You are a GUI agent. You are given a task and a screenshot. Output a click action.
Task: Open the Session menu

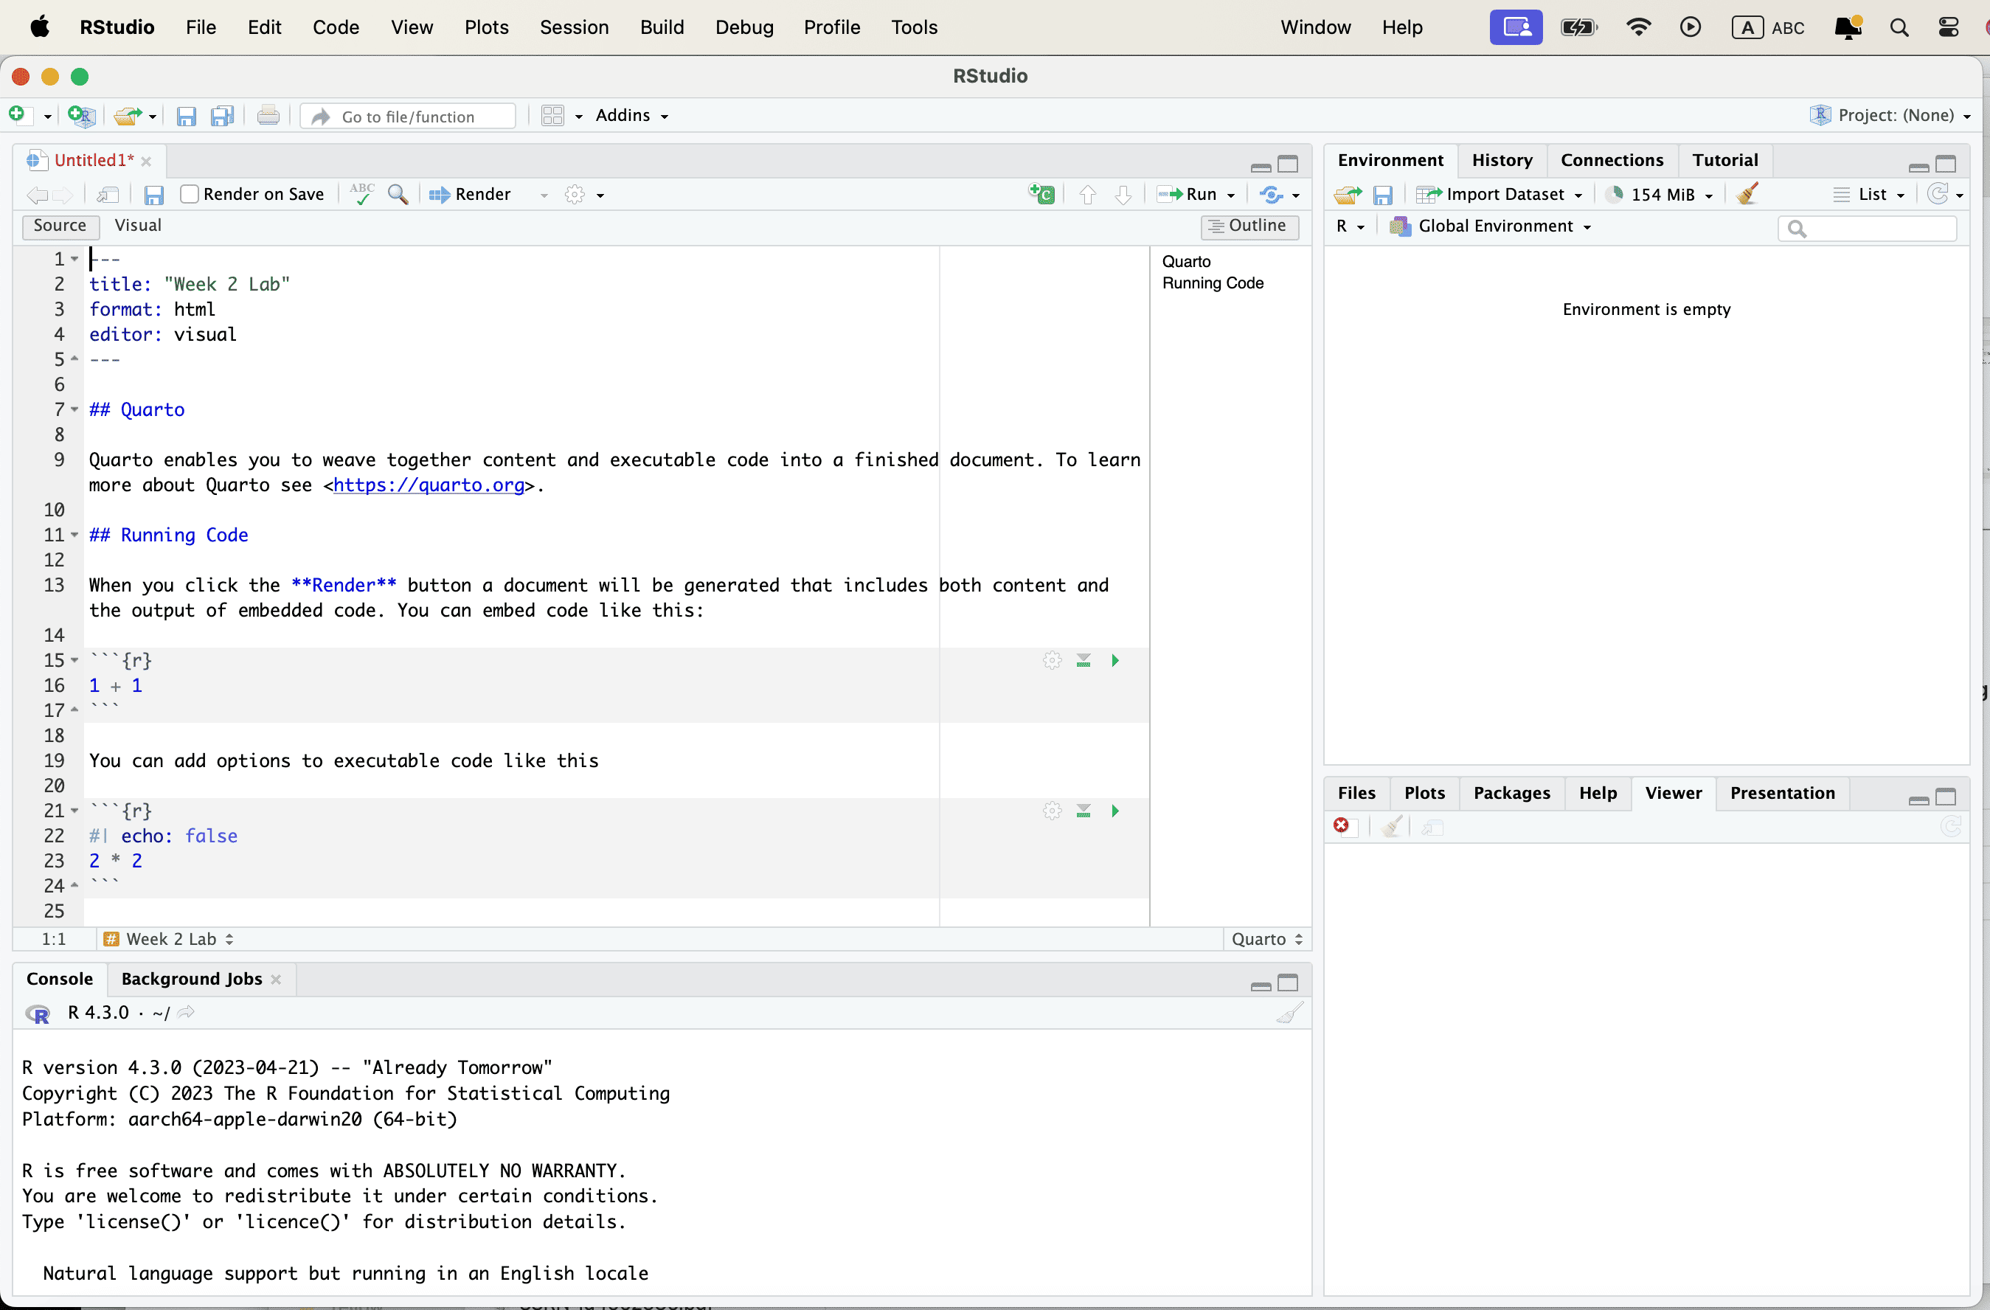[x=574, y=27]
